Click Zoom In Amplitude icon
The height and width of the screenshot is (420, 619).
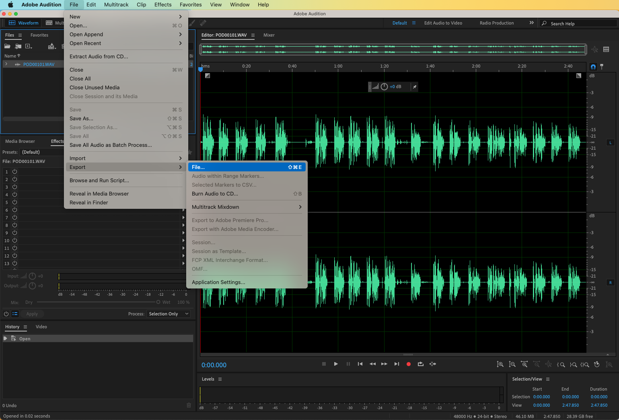[500, 364]
